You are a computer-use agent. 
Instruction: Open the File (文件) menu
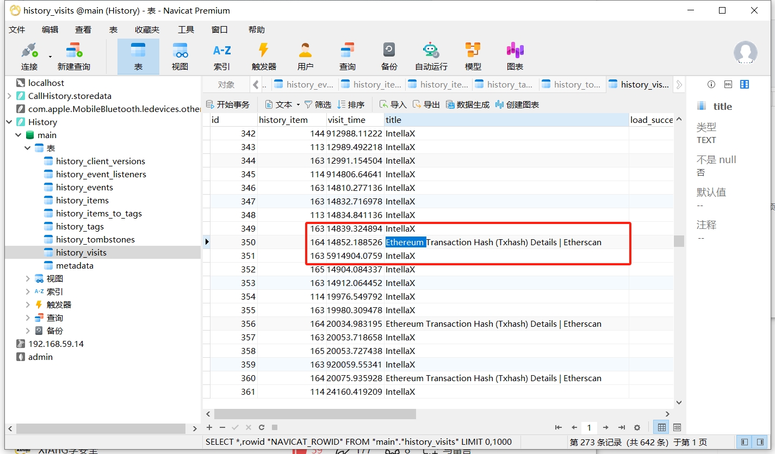point(17,30)
